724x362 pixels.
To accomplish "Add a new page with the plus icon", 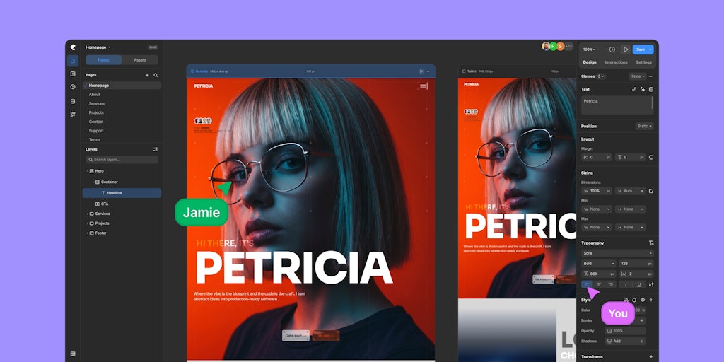I will (147, 75).
